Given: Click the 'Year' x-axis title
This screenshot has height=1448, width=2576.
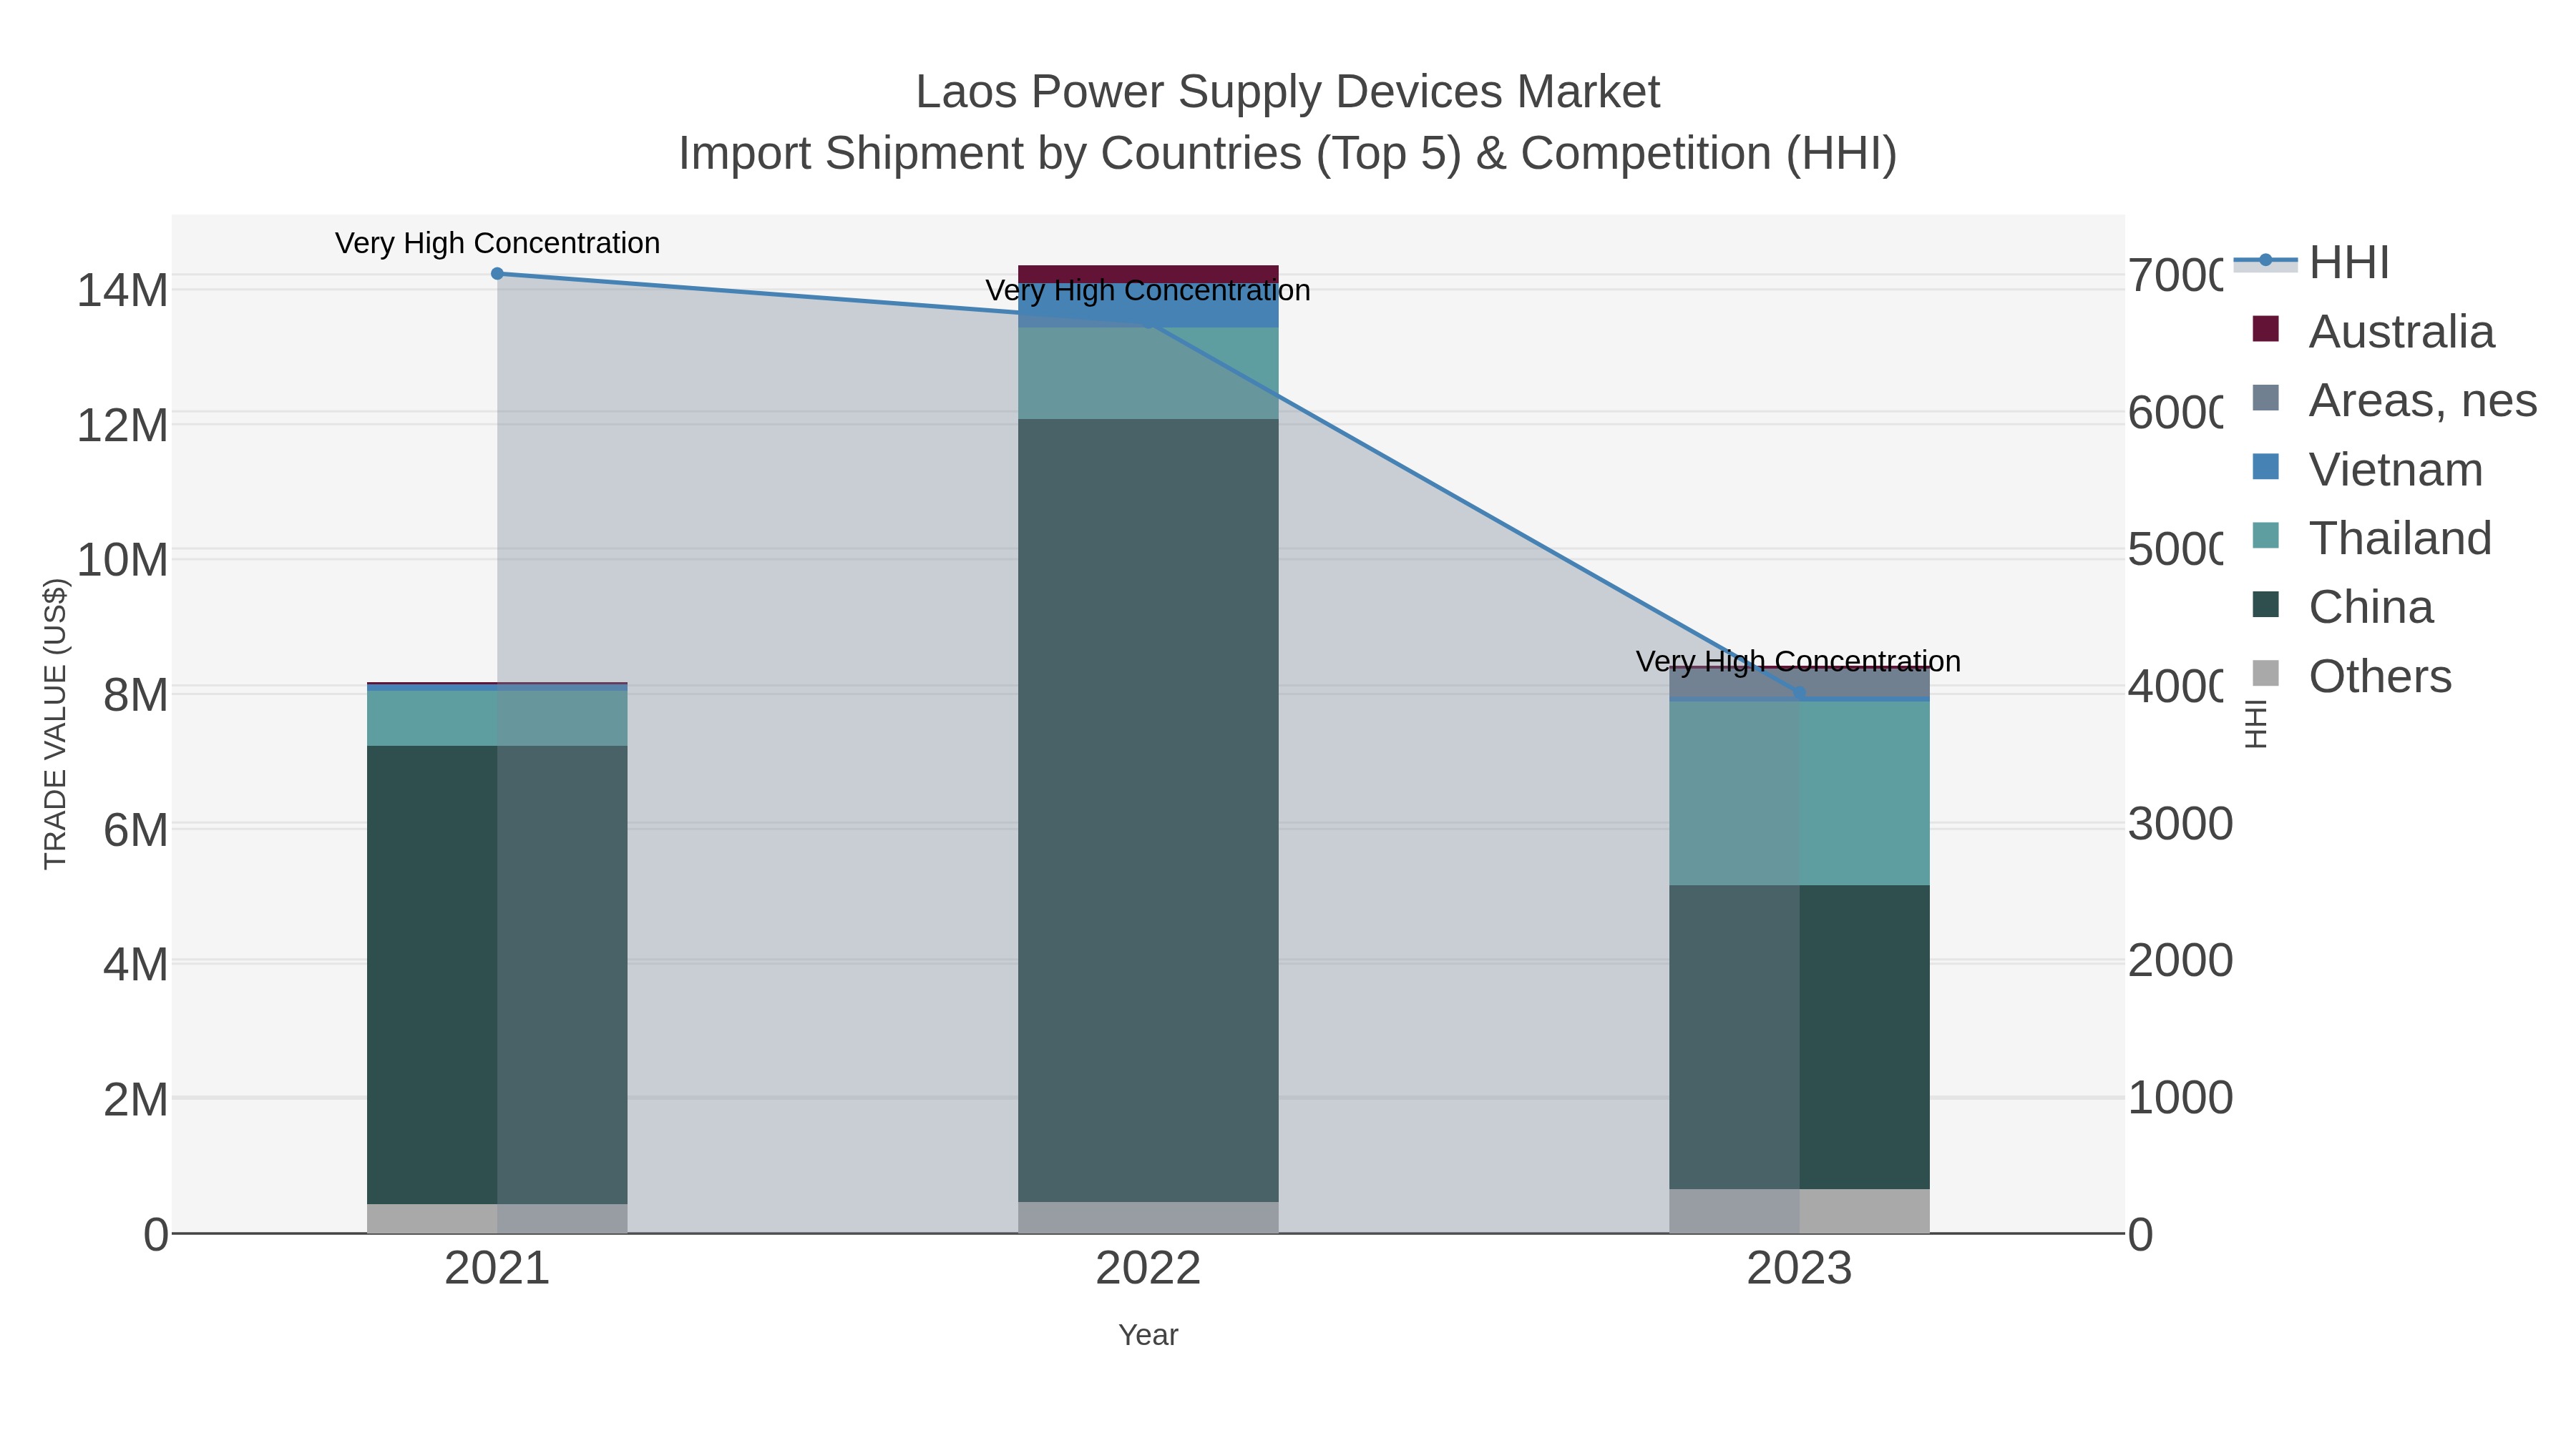Looking at the screenshot, I should coord(1148,1335).
